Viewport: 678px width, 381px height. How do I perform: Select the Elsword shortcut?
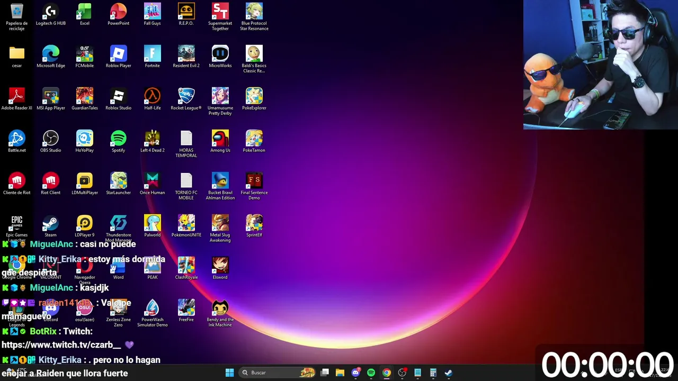220,269
